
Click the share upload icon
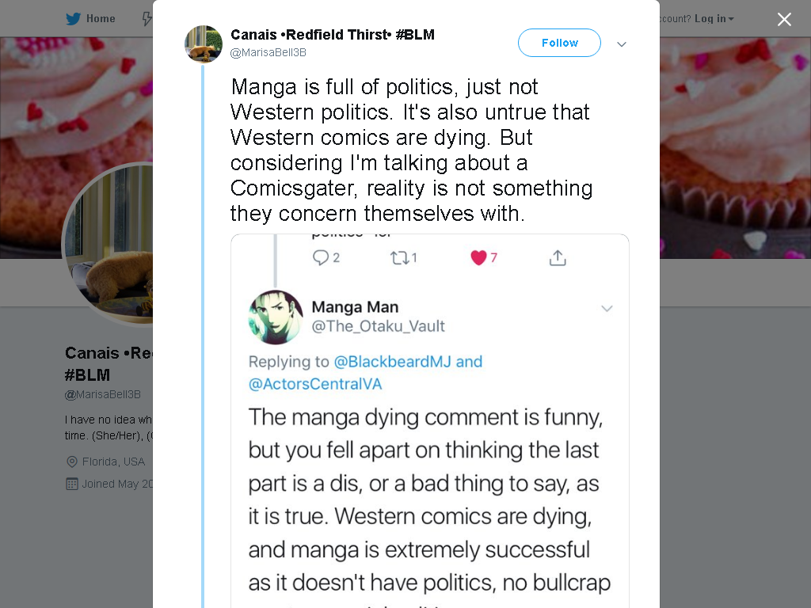point(558,257)
